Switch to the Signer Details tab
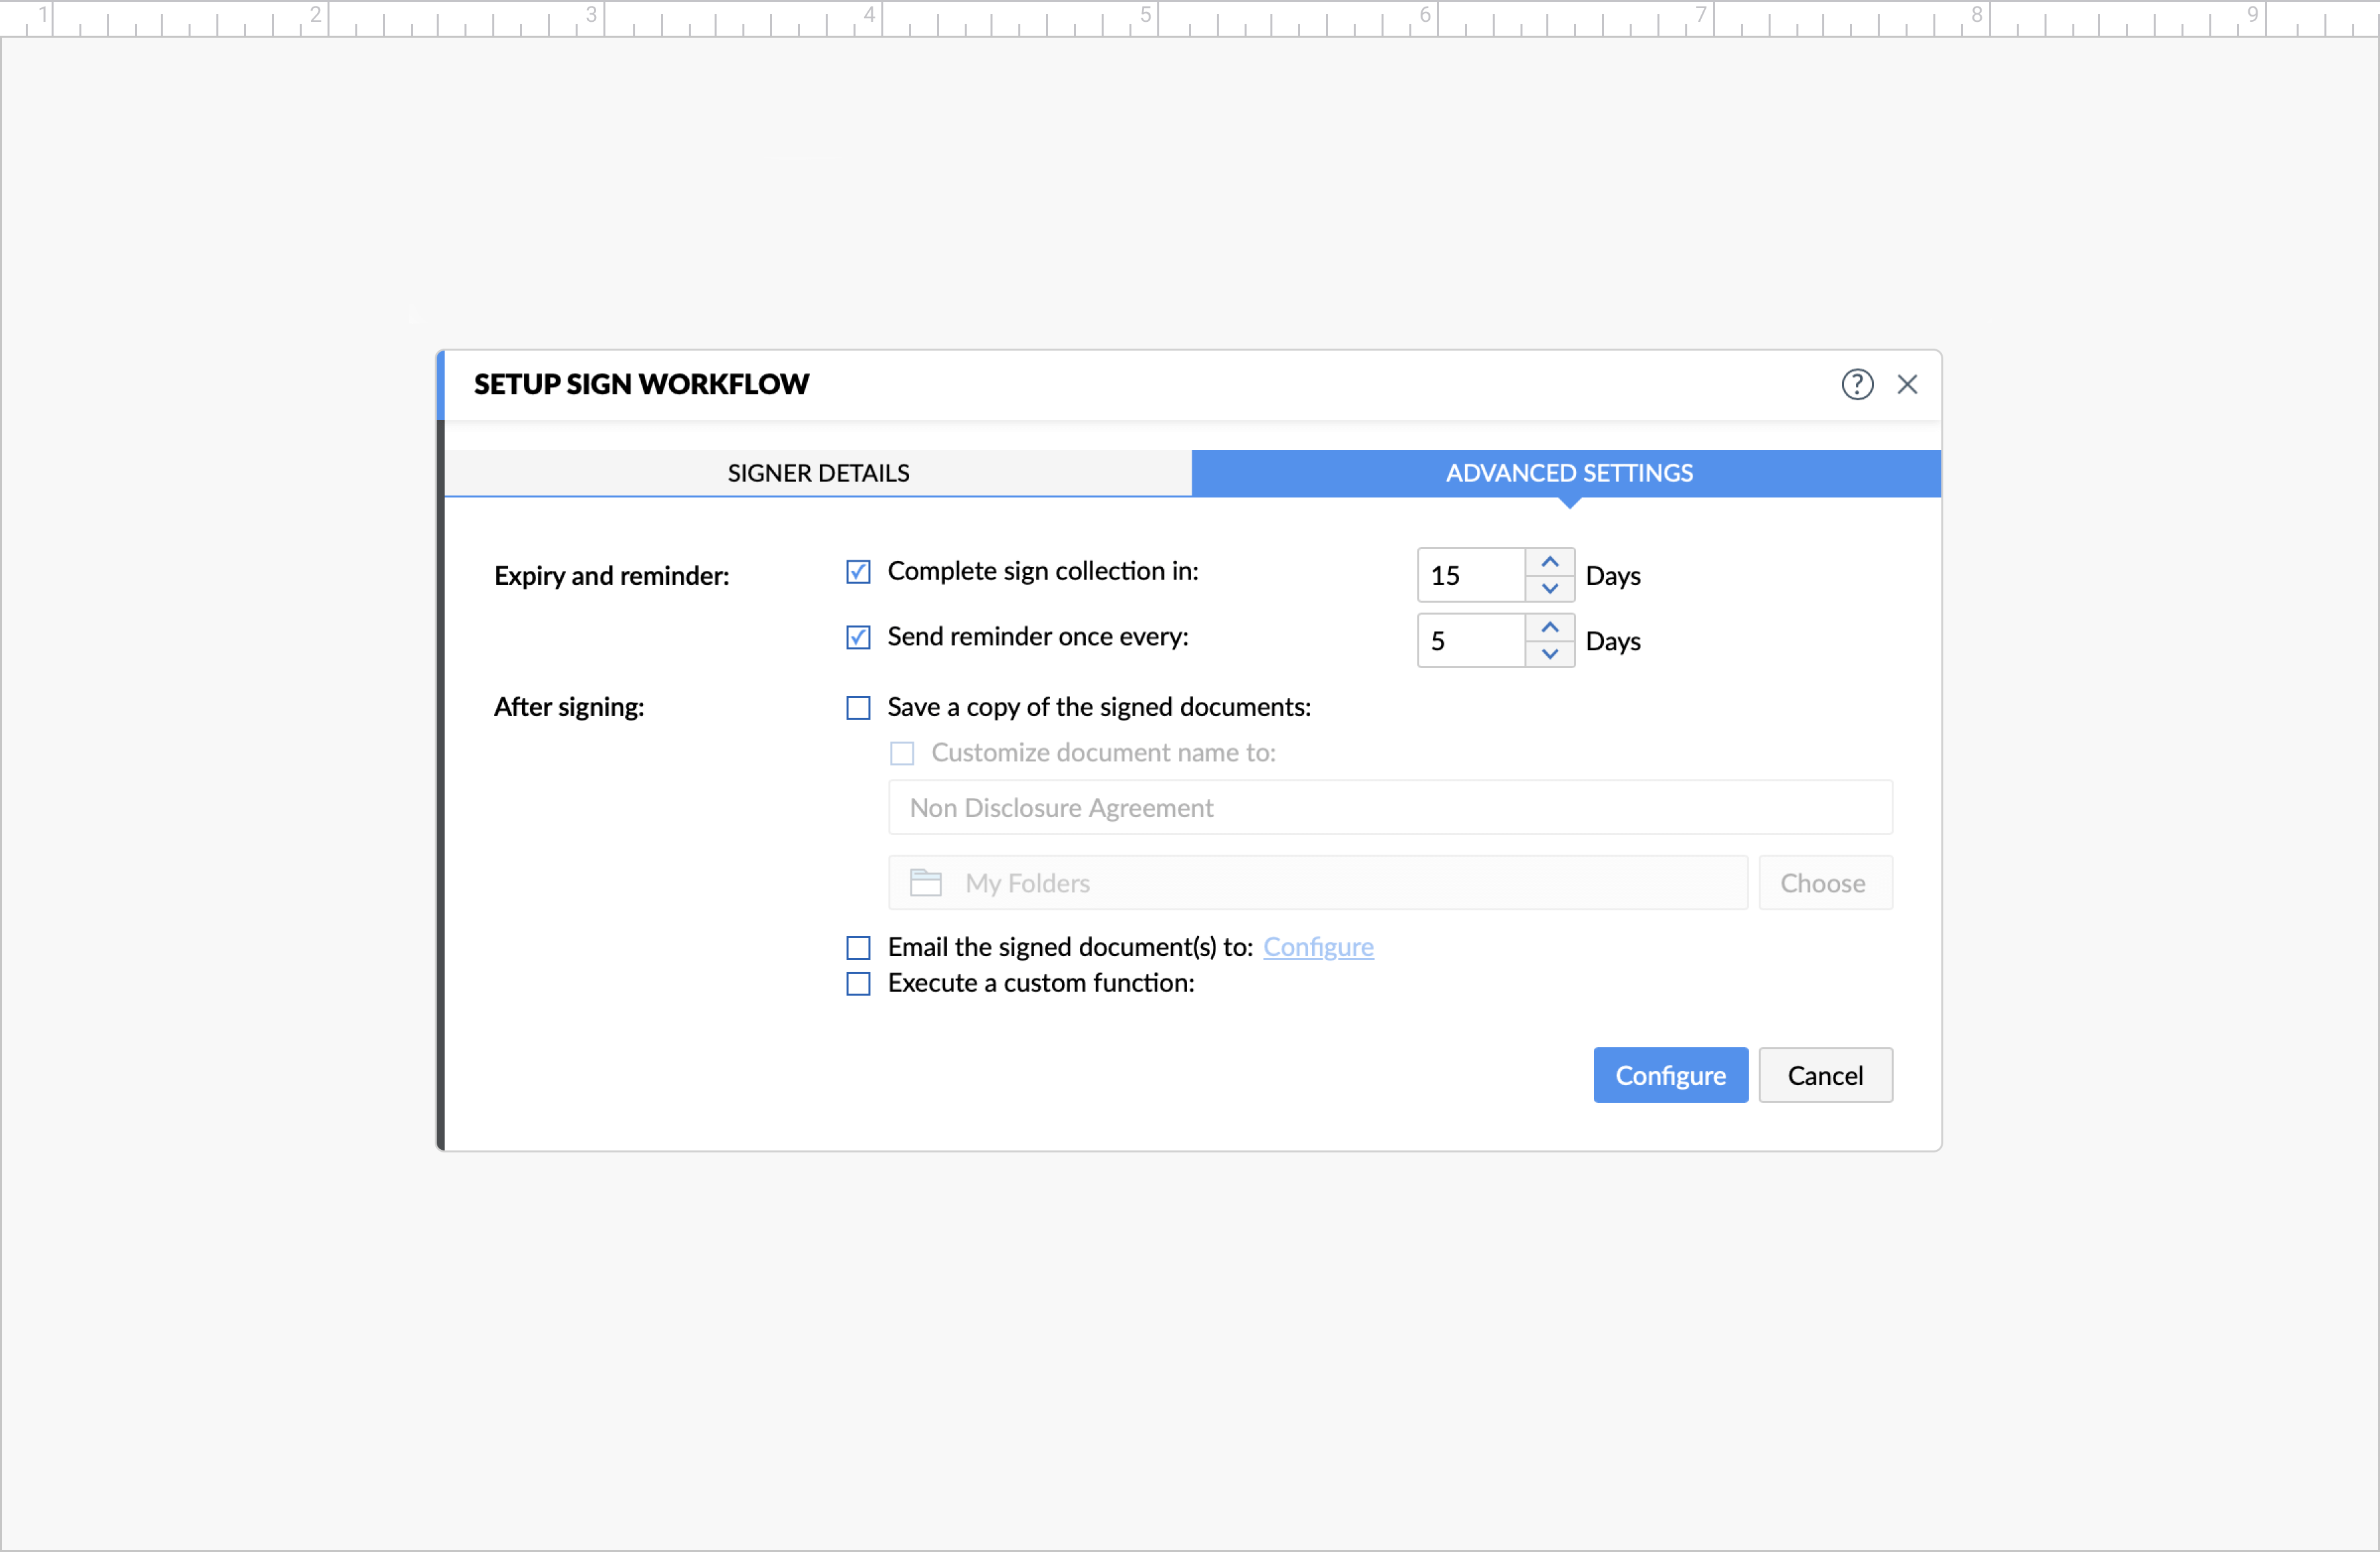 point(818,473)
